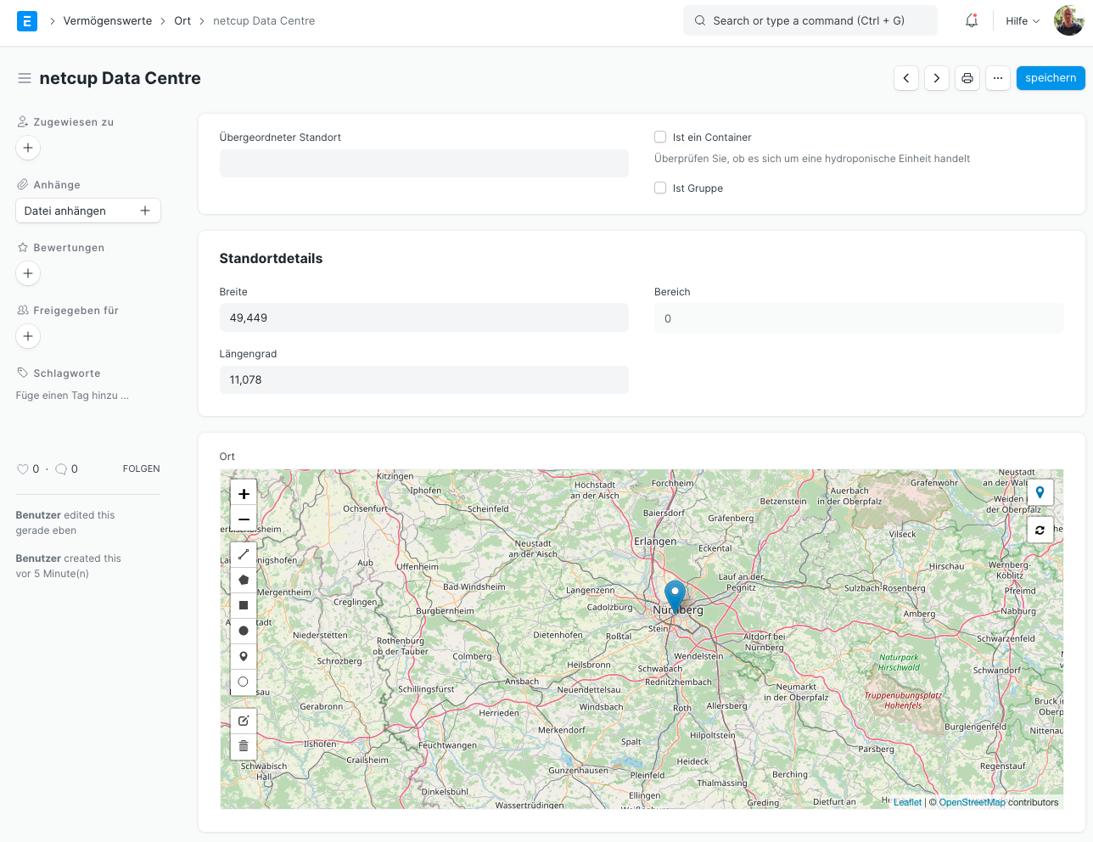The image size is (1093, 842).
Task: Go to the next document
Action: pos(937,78)
